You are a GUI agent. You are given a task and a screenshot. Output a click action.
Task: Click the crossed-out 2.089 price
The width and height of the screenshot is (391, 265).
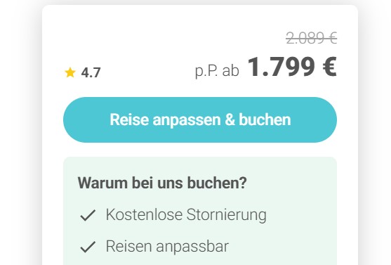312,38
